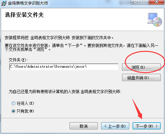Click inside the install folder path field
The width and height of the screenshot is (165, 134).
click(x=64, y=67)
